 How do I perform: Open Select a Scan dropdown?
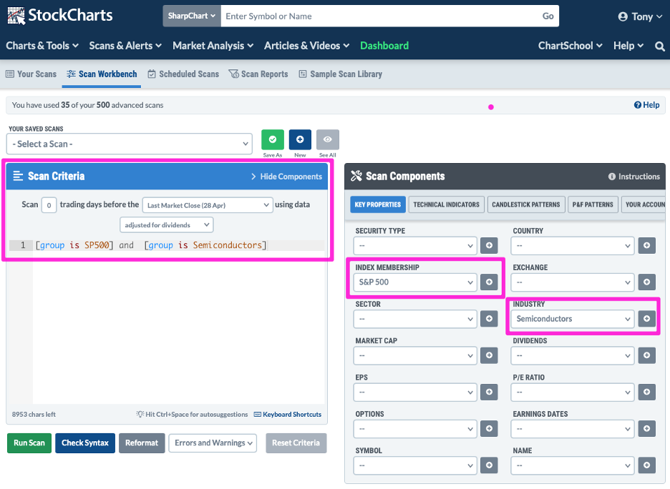(129, 144)
